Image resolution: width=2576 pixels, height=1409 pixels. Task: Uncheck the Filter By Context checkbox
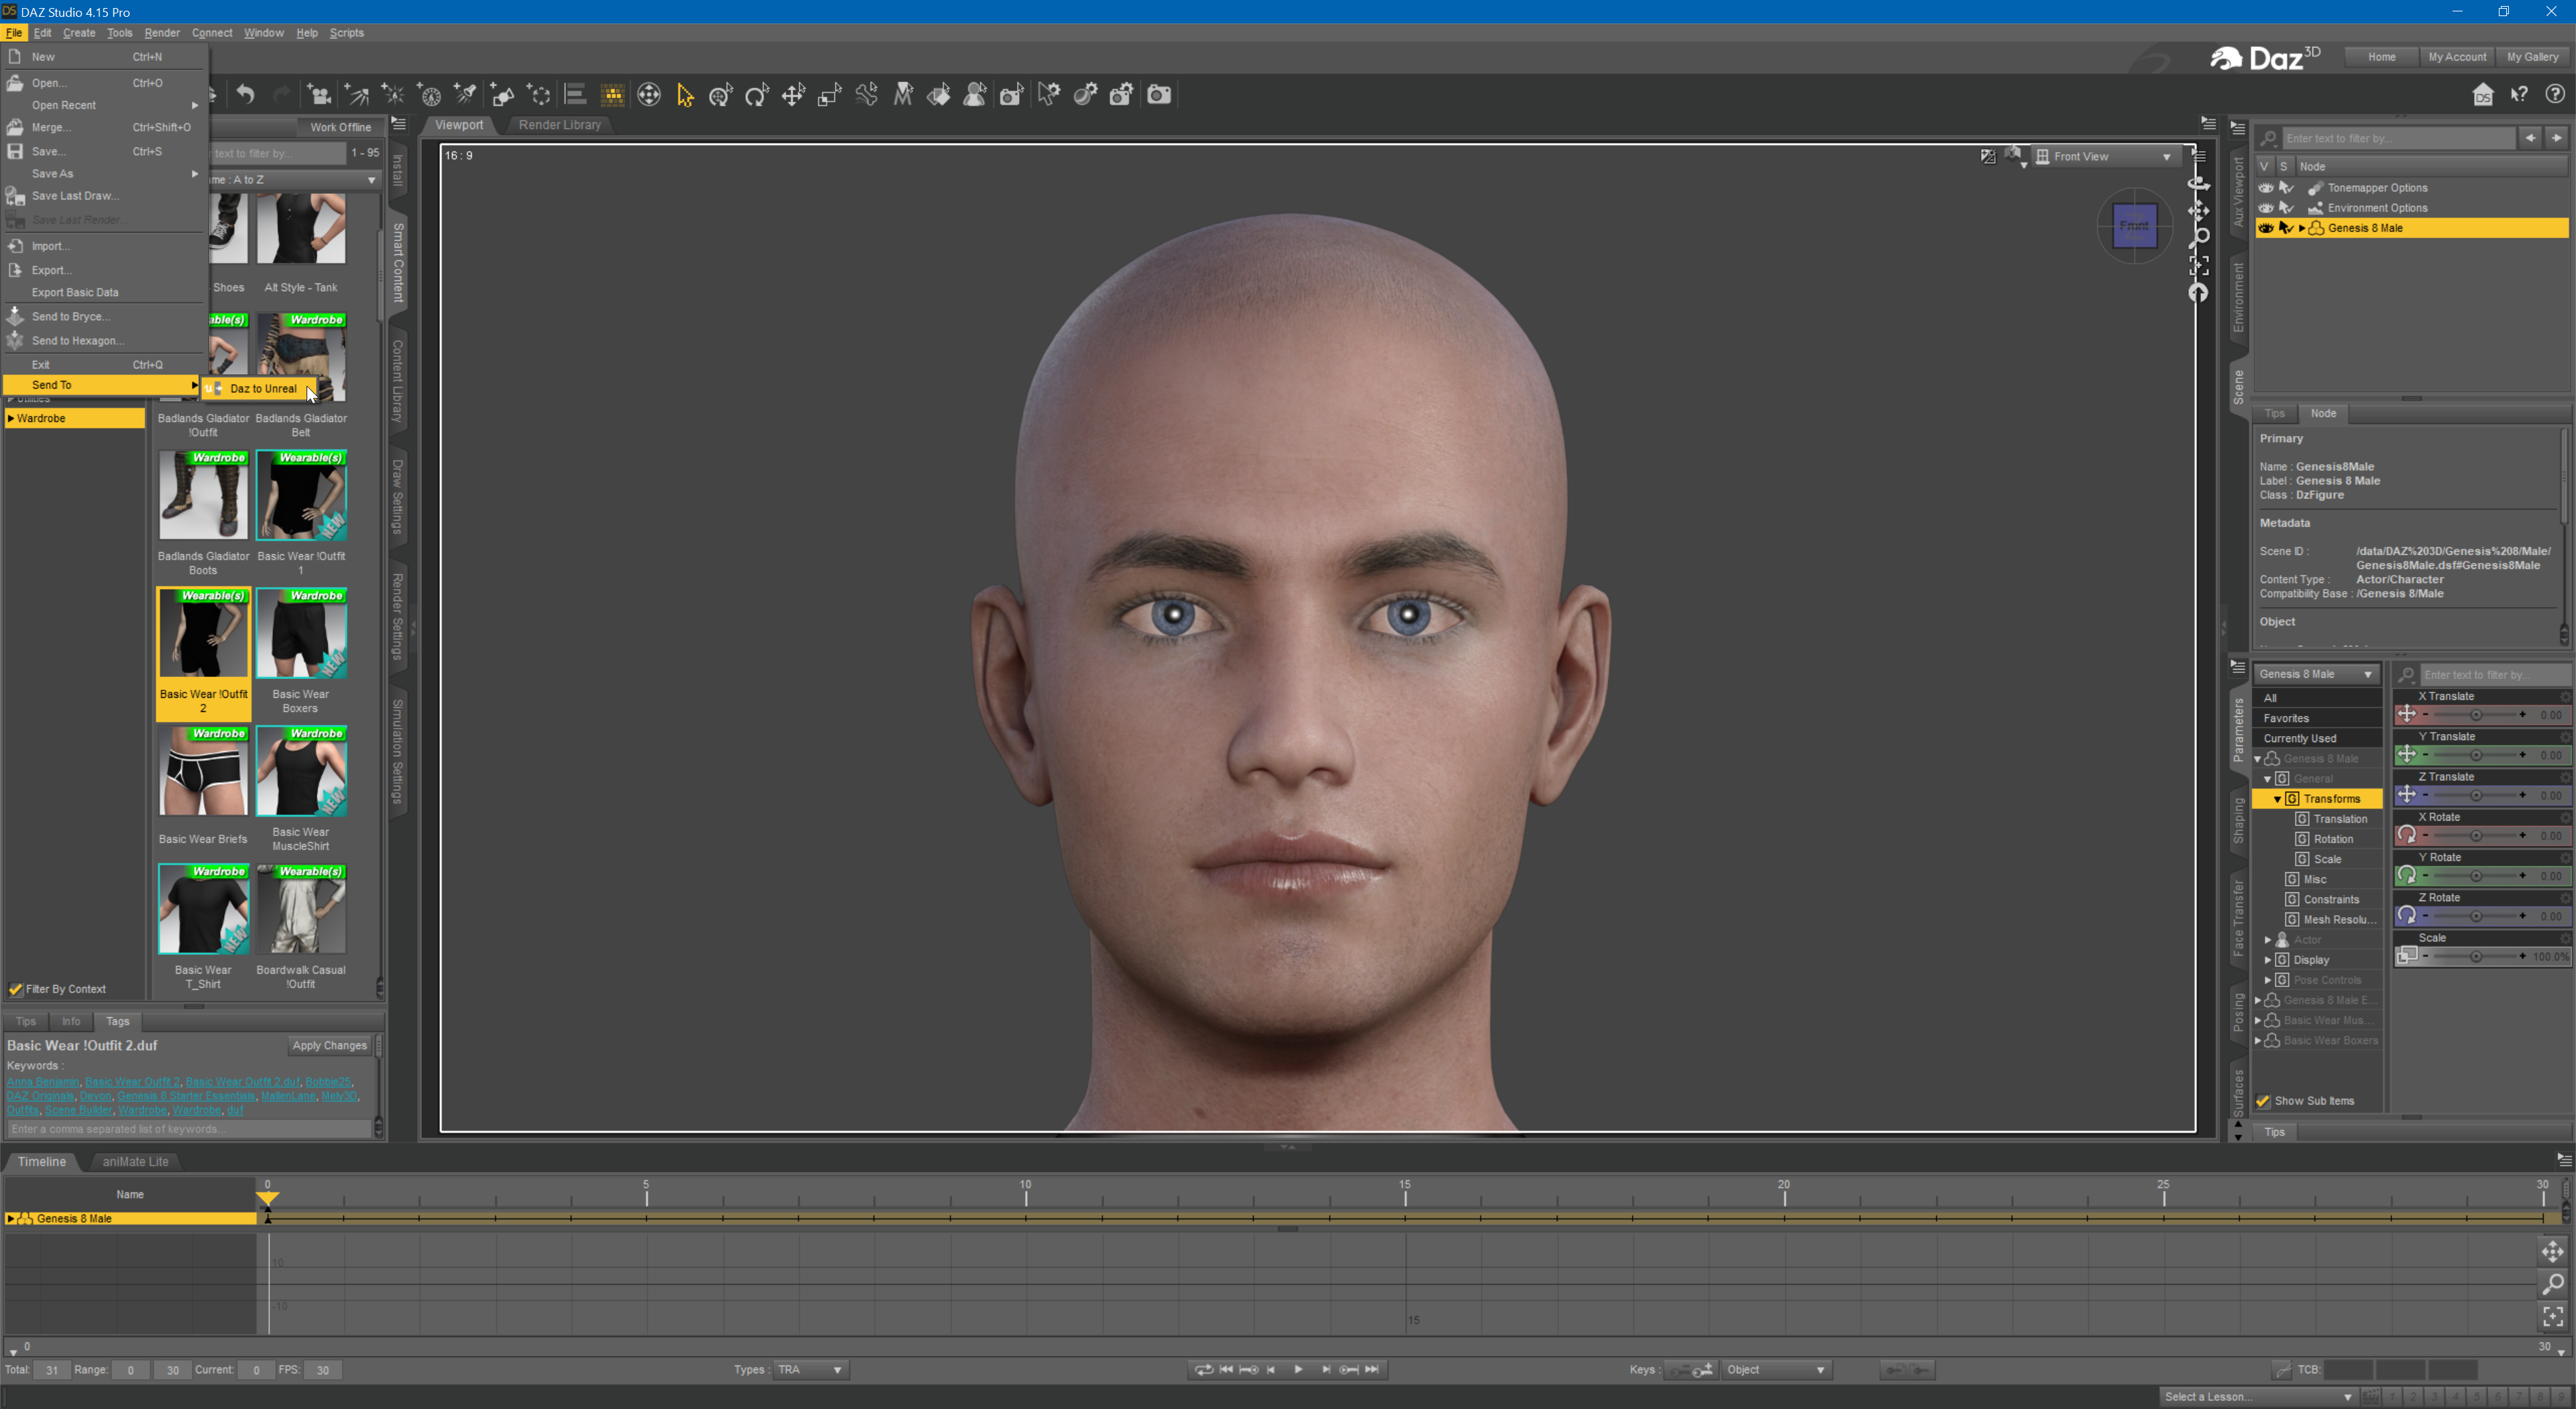[16, 989]
